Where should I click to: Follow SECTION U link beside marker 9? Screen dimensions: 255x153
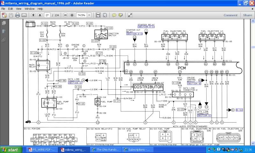tap(75, 83)
